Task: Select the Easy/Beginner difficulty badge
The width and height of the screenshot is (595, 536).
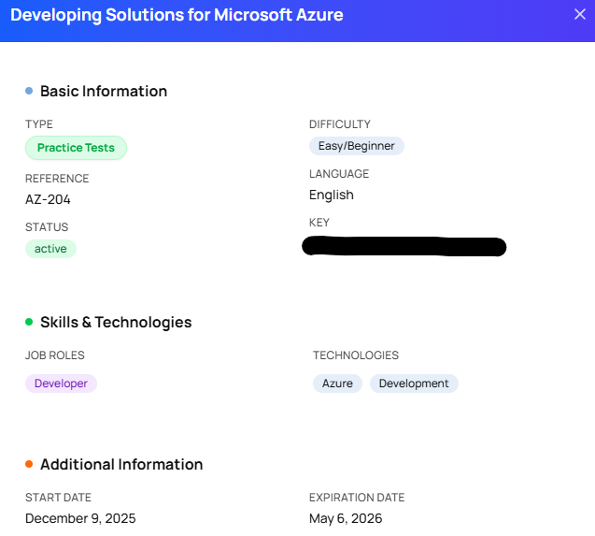Action: [x=356, y=146]
